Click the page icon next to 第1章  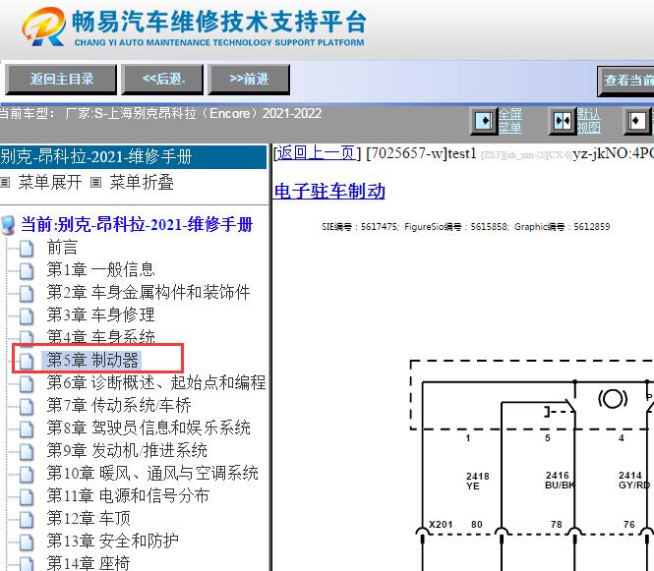point(27,271)
